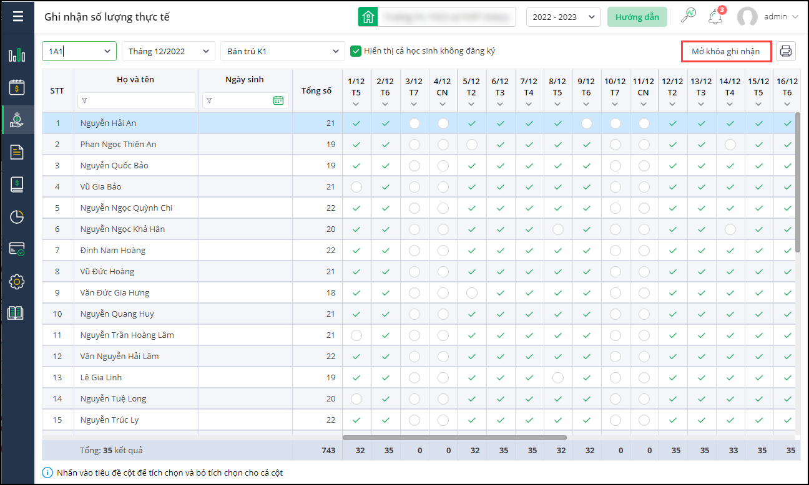Screen dimensions: 809x485
Task: Open the Bán trú K1 dropdown
Action: coord(282,51)
